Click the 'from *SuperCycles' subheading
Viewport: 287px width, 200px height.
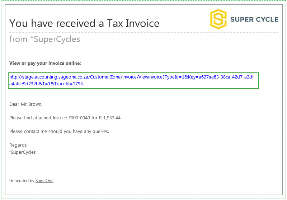44,39
